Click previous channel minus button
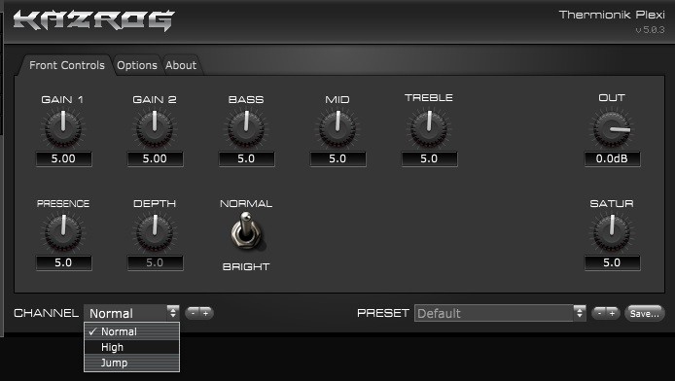The image size is (675, 381). point(193,313)
